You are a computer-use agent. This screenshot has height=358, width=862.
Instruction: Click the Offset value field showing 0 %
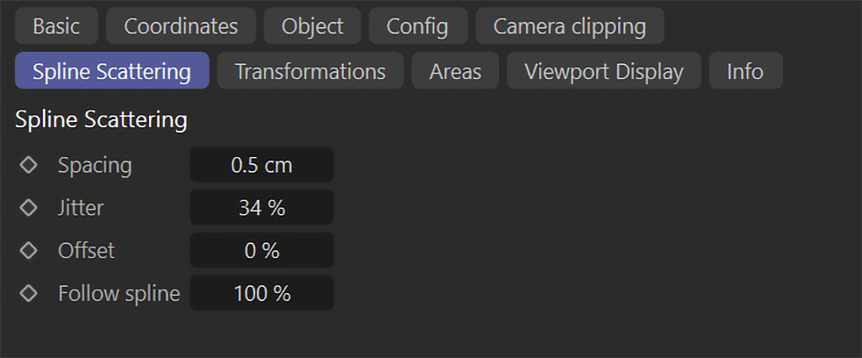pos(261,250)
